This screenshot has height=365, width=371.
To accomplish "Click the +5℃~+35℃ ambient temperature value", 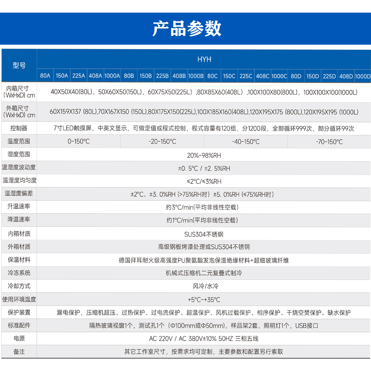I will (204, 300).
